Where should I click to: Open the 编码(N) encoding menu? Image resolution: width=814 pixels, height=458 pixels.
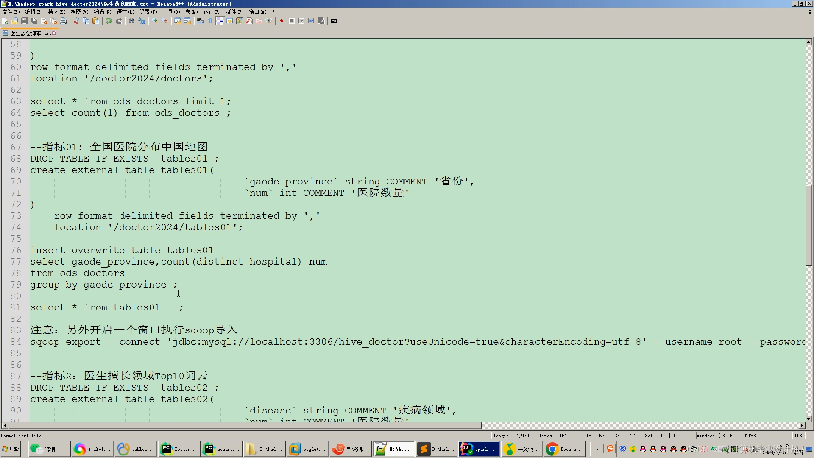[102, 12]
